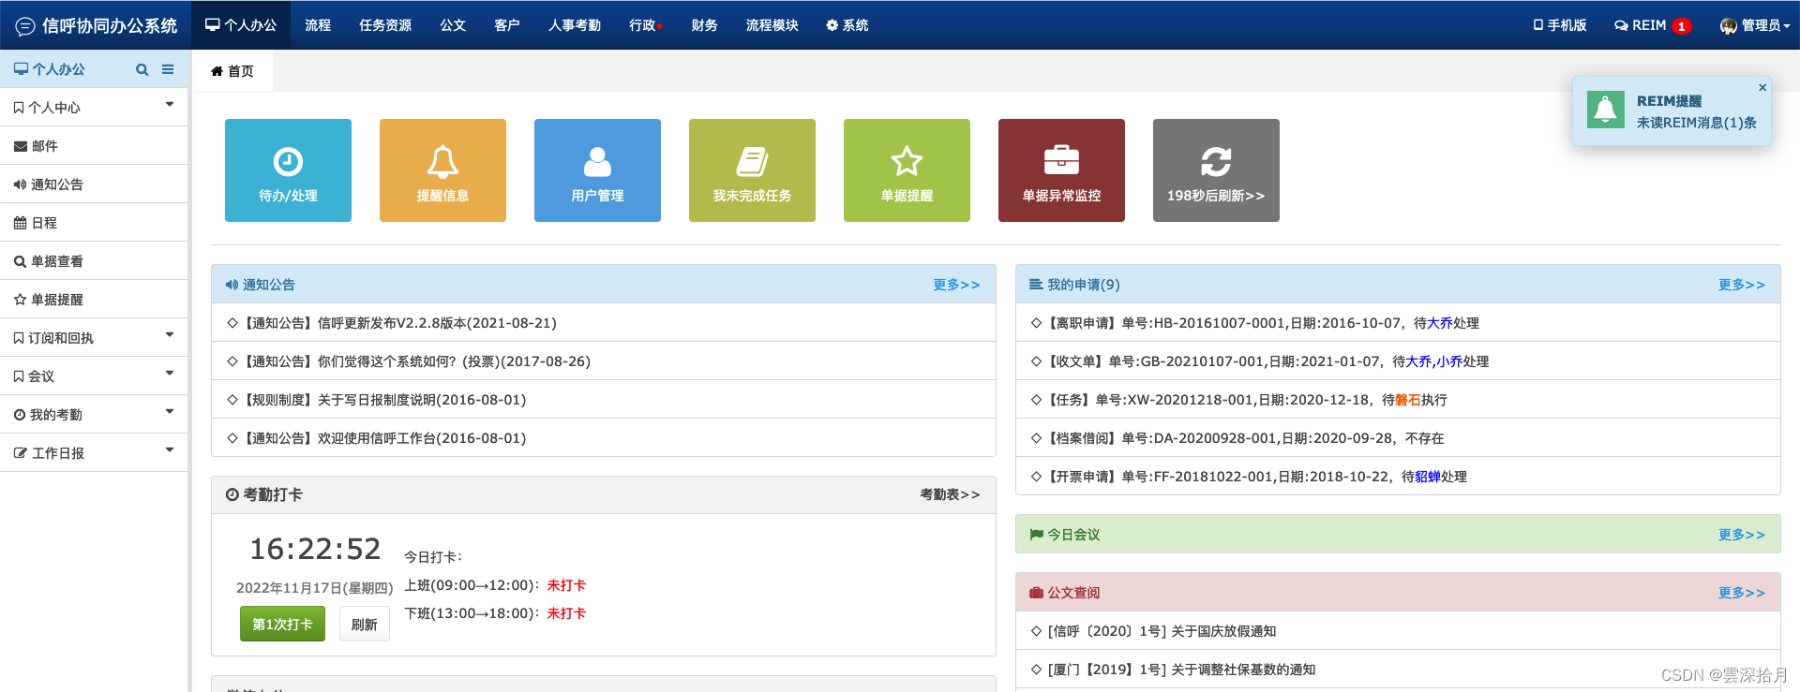
Task: Select the 流程模块 top menu
Action: (x=772, y=25)
